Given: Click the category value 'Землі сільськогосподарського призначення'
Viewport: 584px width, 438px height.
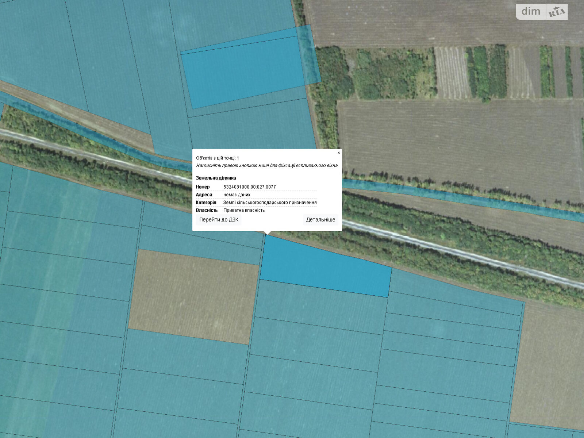Looking at the screenshot, I should click(x=270, y=203).
